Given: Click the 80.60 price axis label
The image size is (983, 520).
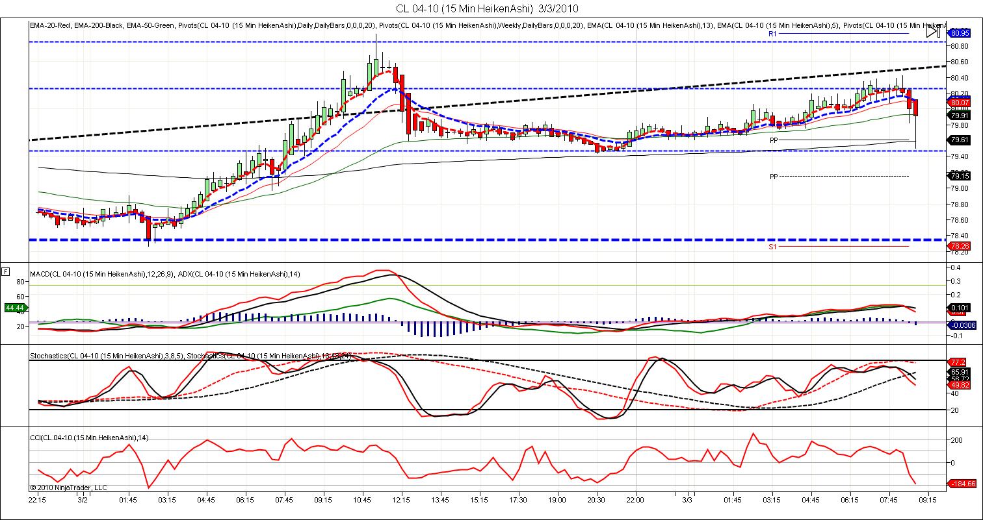Looking at the screenshot, I should (960, 62).
